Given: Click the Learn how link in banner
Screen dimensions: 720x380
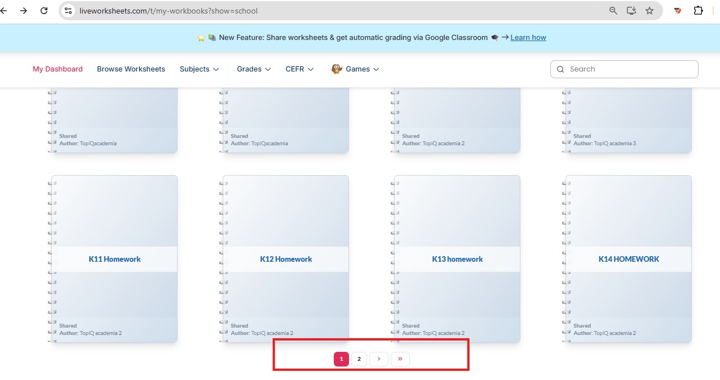Looking at the screenshot, I should coord(528,37).
